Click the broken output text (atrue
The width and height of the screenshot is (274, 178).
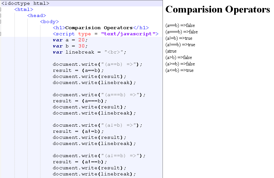coord(171,51)
